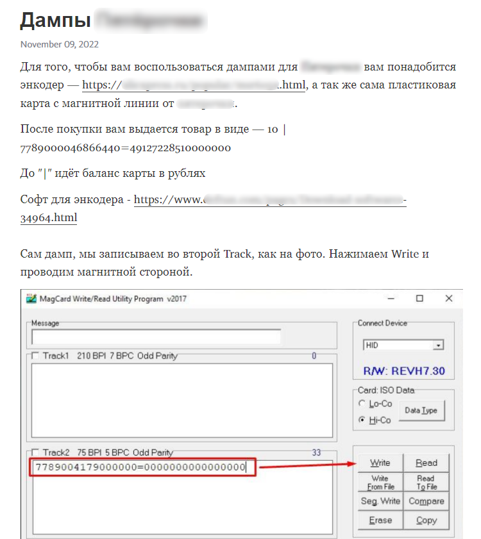The image size is (481, 539).
Task: Click the Compare button
Action: (x=426, y=501)
